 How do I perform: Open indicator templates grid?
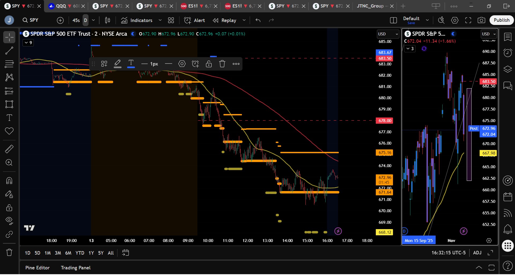[171, 20]
